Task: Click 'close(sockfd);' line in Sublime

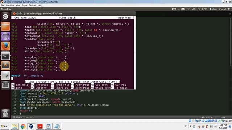Action: coord(29,108)
